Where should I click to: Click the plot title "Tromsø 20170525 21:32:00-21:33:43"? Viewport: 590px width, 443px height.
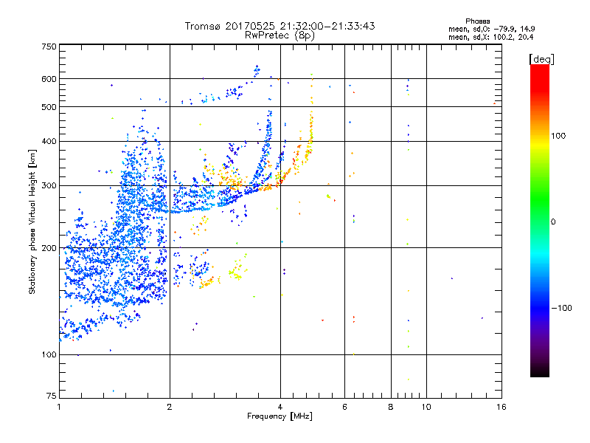point(280,26)
